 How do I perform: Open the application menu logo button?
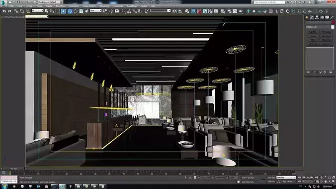pos(3,3)
